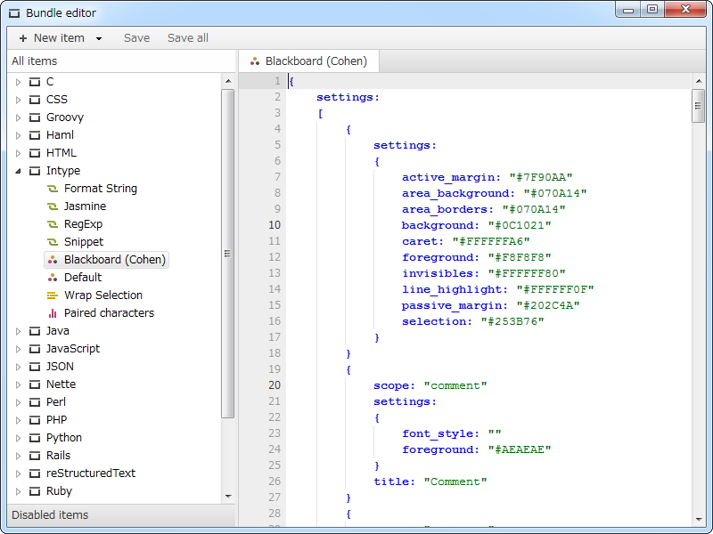The height and width of the screenshot is (534, 713).
Task: Click the background value "#0C1021"
Action: [x=520, y=225]
